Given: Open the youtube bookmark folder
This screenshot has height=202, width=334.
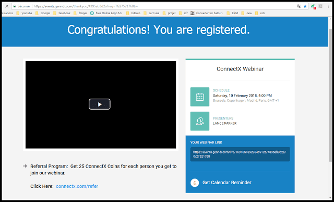Looking at the screenshot, I should point(25,13).
